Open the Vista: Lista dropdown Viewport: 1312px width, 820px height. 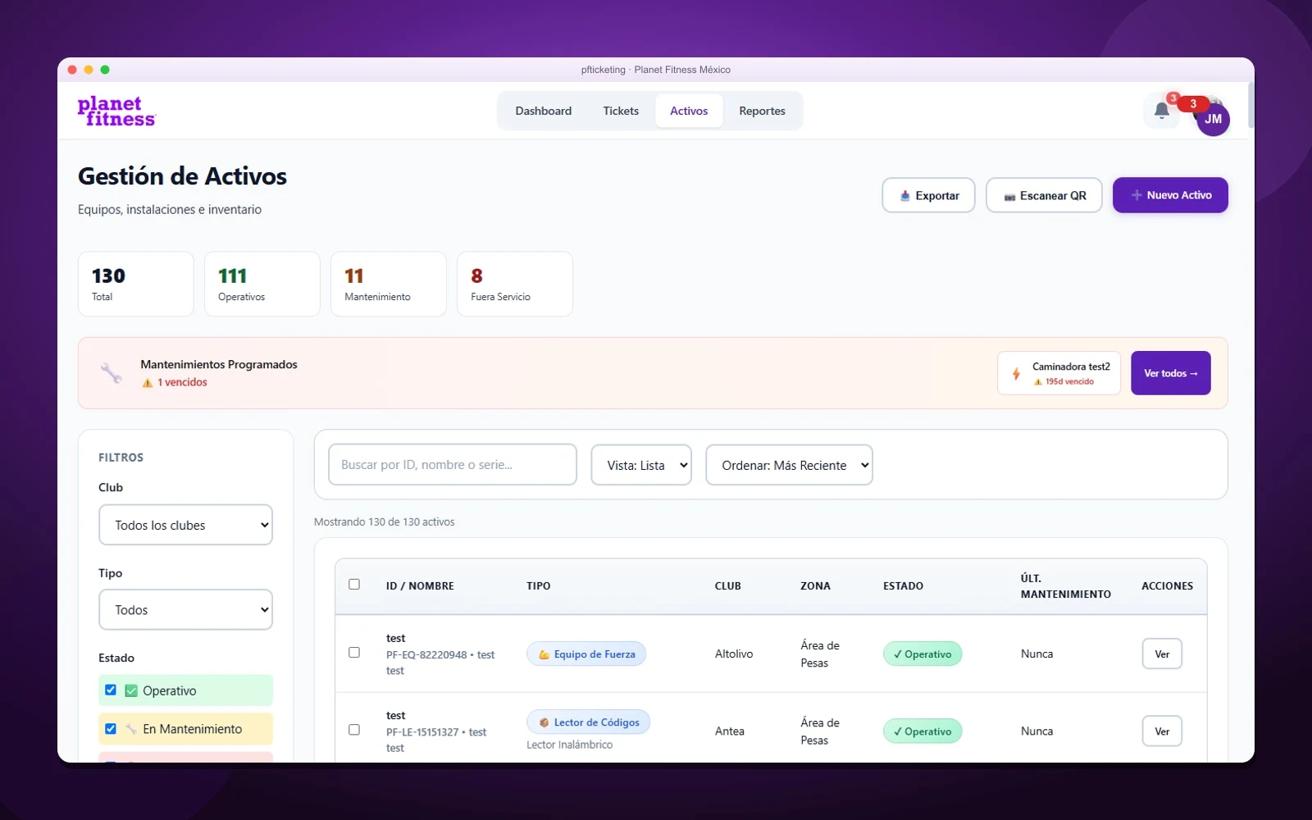641,465
